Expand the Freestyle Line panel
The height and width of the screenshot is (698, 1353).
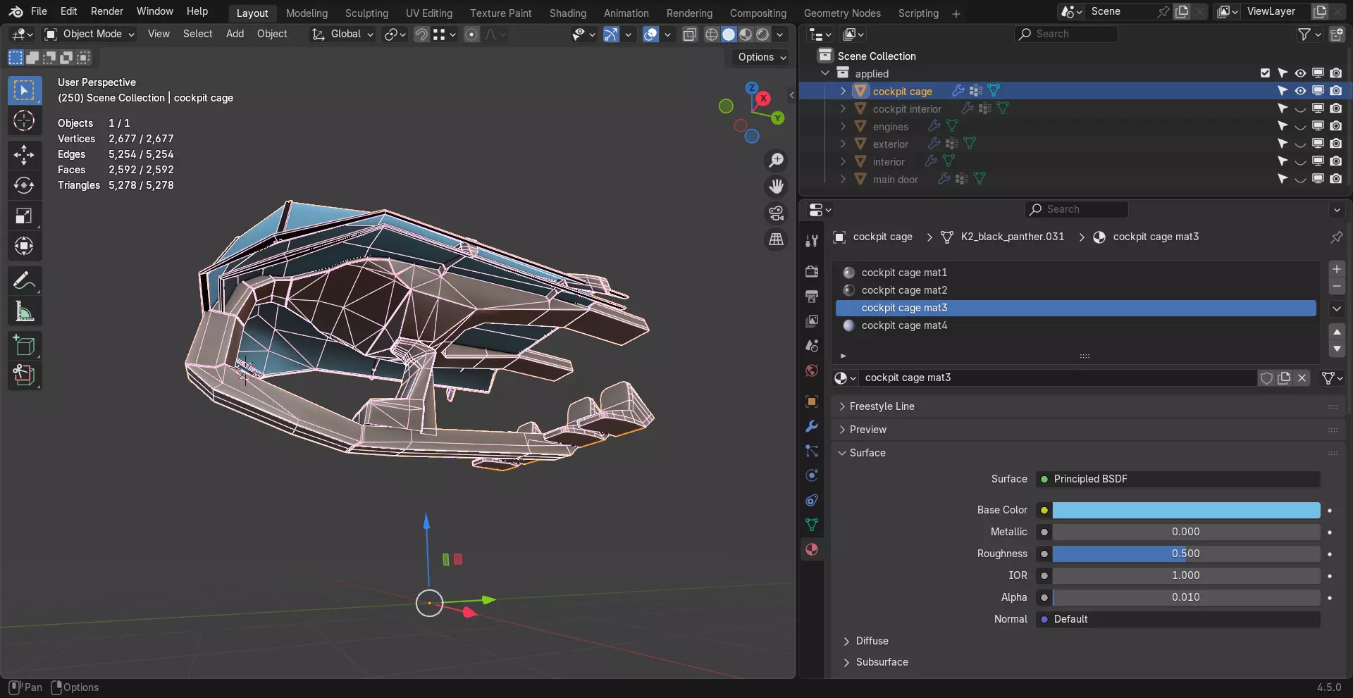click(x=882, y=406)
